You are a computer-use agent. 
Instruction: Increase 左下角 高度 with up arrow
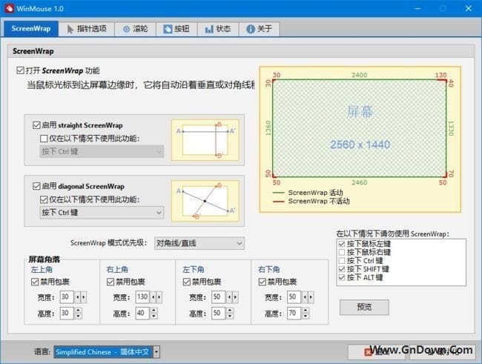(x=230, y=310)
